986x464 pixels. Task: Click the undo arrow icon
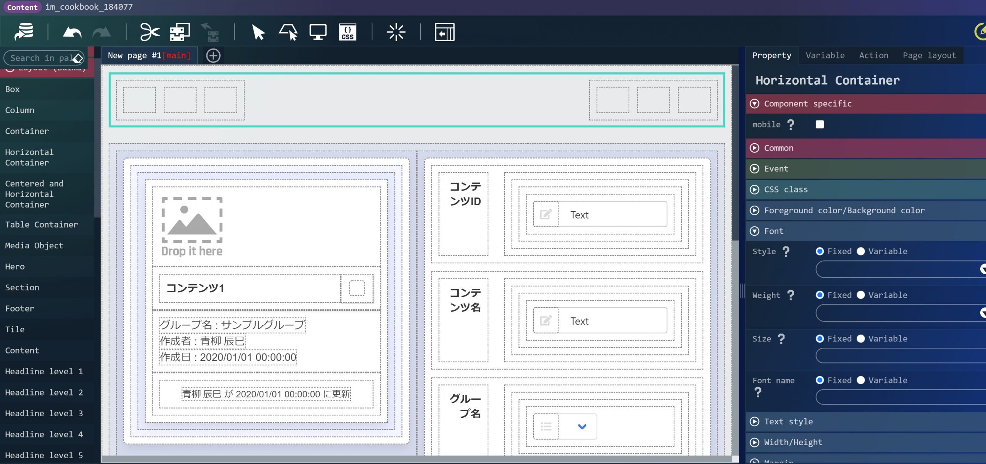coord(72,32)
